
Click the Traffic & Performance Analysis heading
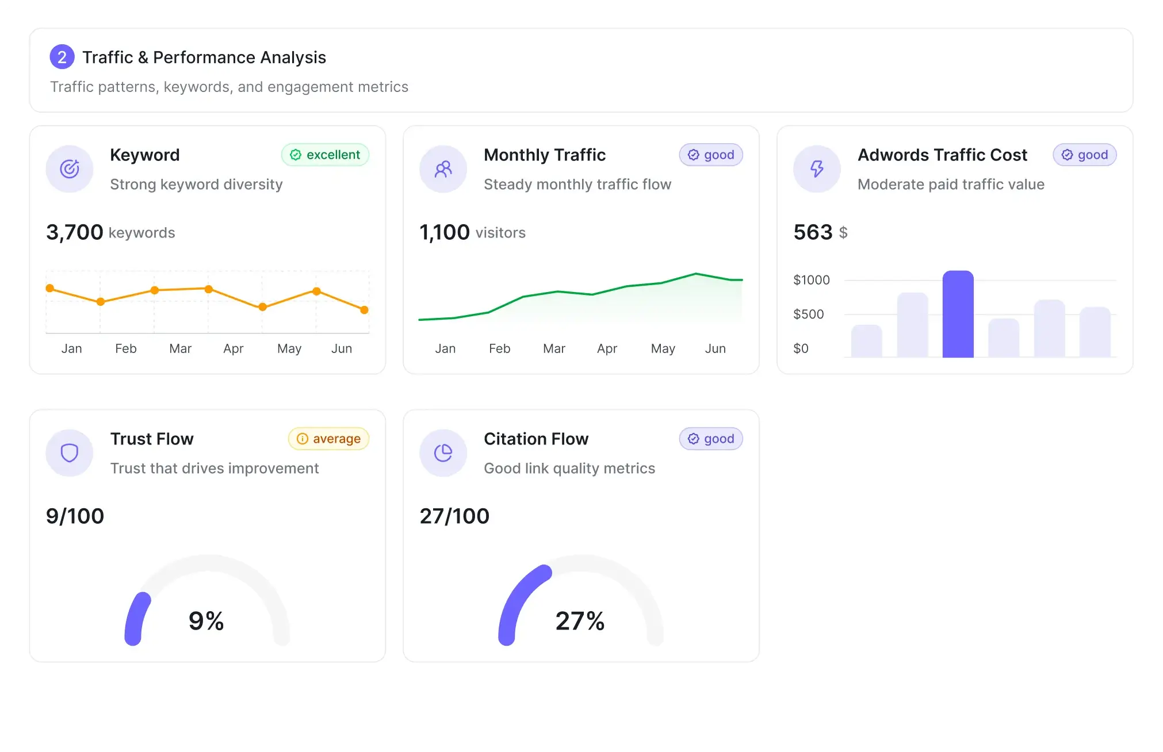(204, 57)
